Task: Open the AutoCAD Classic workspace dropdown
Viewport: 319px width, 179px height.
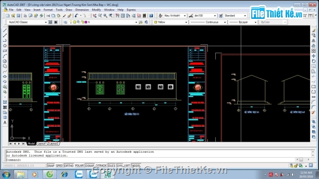Action: 27,22
